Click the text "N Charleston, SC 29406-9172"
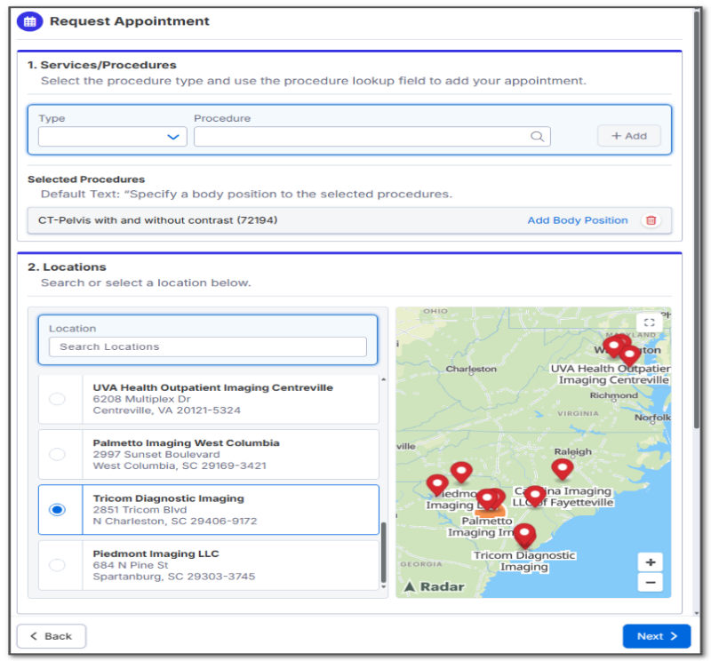 pos(174,522)
